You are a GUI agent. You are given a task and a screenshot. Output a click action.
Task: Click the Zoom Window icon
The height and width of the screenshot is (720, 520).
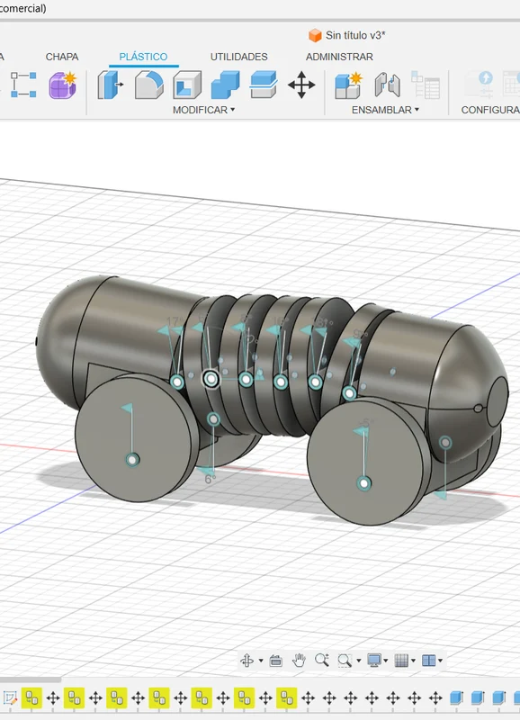tap(345, 661)
